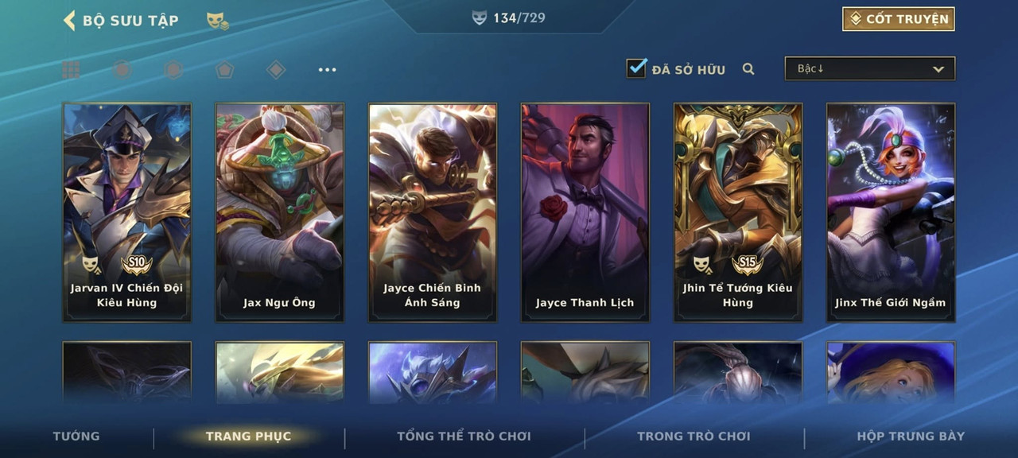The image size is (1018, 458).
Task: Select the circle rarity filter icon
Action: point(122,70)
